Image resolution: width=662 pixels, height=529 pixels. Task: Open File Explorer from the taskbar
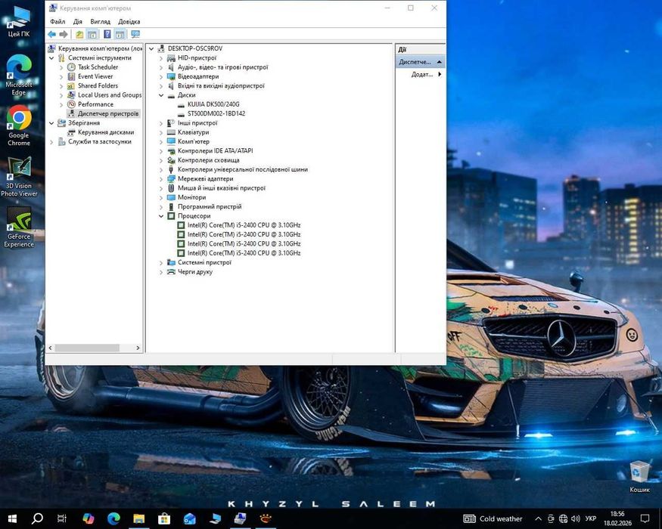click(x=139, y=518)
